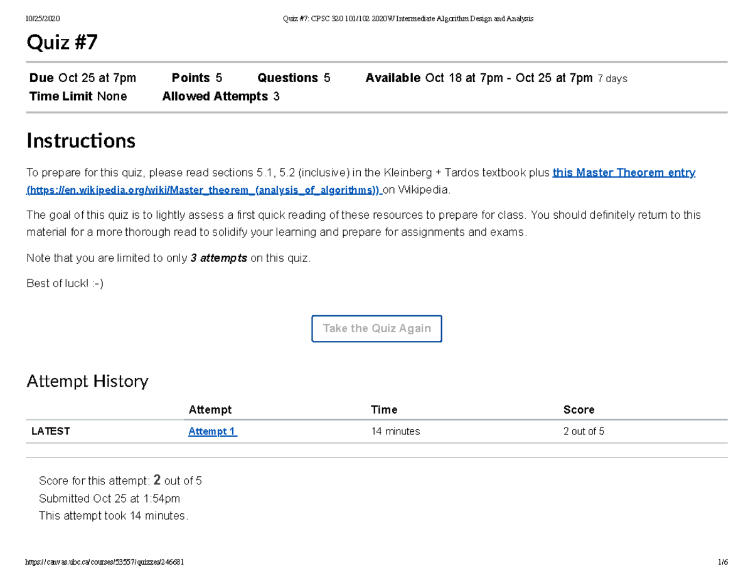Click the Attempt column header

click(210, 409)
